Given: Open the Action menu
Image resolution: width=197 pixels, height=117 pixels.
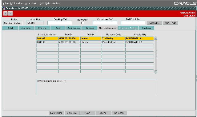Looking at the screenshot, I should point(6,3).
